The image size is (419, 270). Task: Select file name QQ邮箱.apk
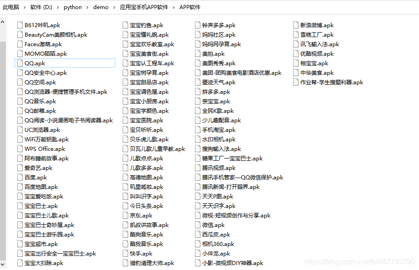click(40, 111)
